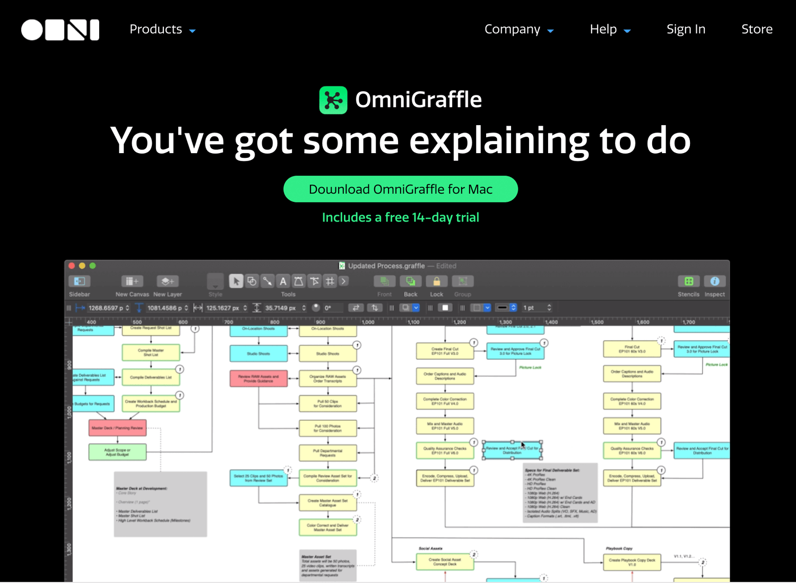Open the Company dropdown menu
Screen dimensions: 796x583
[519, 30]
